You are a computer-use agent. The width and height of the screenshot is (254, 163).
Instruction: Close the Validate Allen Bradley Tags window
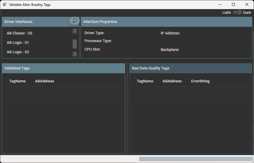(247, 4)
